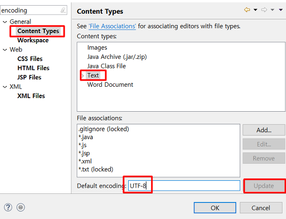The width and height of the screenshot is (286, 219).
Task: Expand the Text content type
Action: click(x=83, y=75)
